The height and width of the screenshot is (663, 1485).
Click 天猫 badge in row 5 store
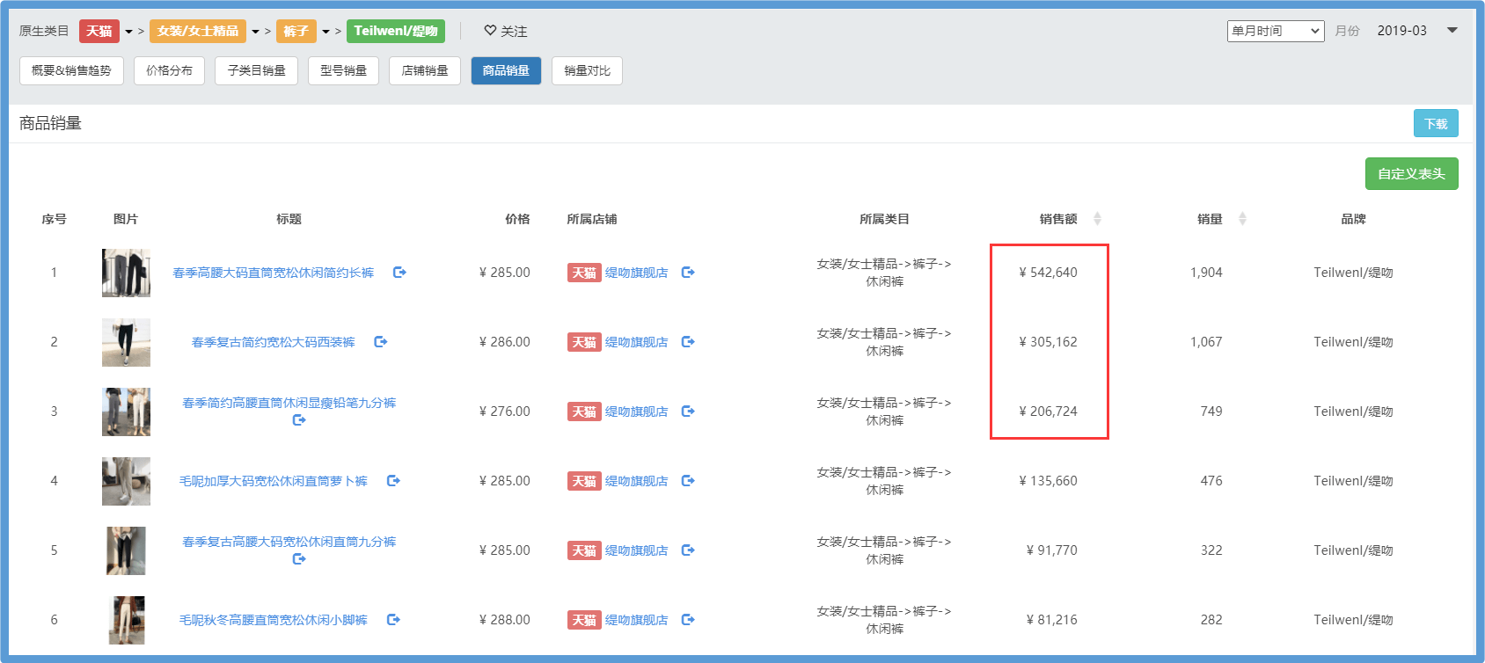click(584, 550)
